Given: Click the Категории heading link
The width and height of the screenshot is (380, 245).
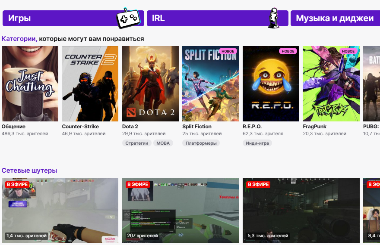Looking at the screenshot, I should click(x=19, y=39).
